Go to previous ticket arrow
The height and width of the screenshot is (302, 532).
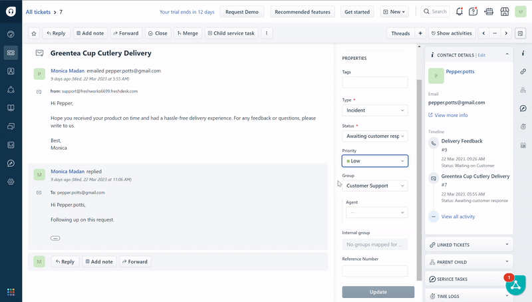point(483,33)
